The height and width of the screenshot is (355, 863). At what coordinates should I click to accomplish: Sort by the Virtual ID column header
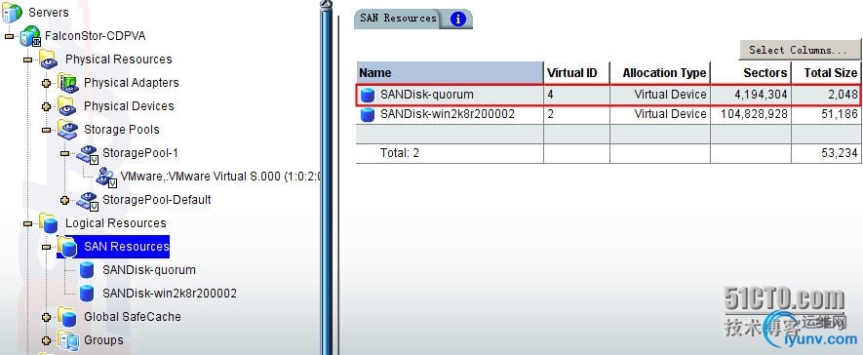[x=577, y=72]
